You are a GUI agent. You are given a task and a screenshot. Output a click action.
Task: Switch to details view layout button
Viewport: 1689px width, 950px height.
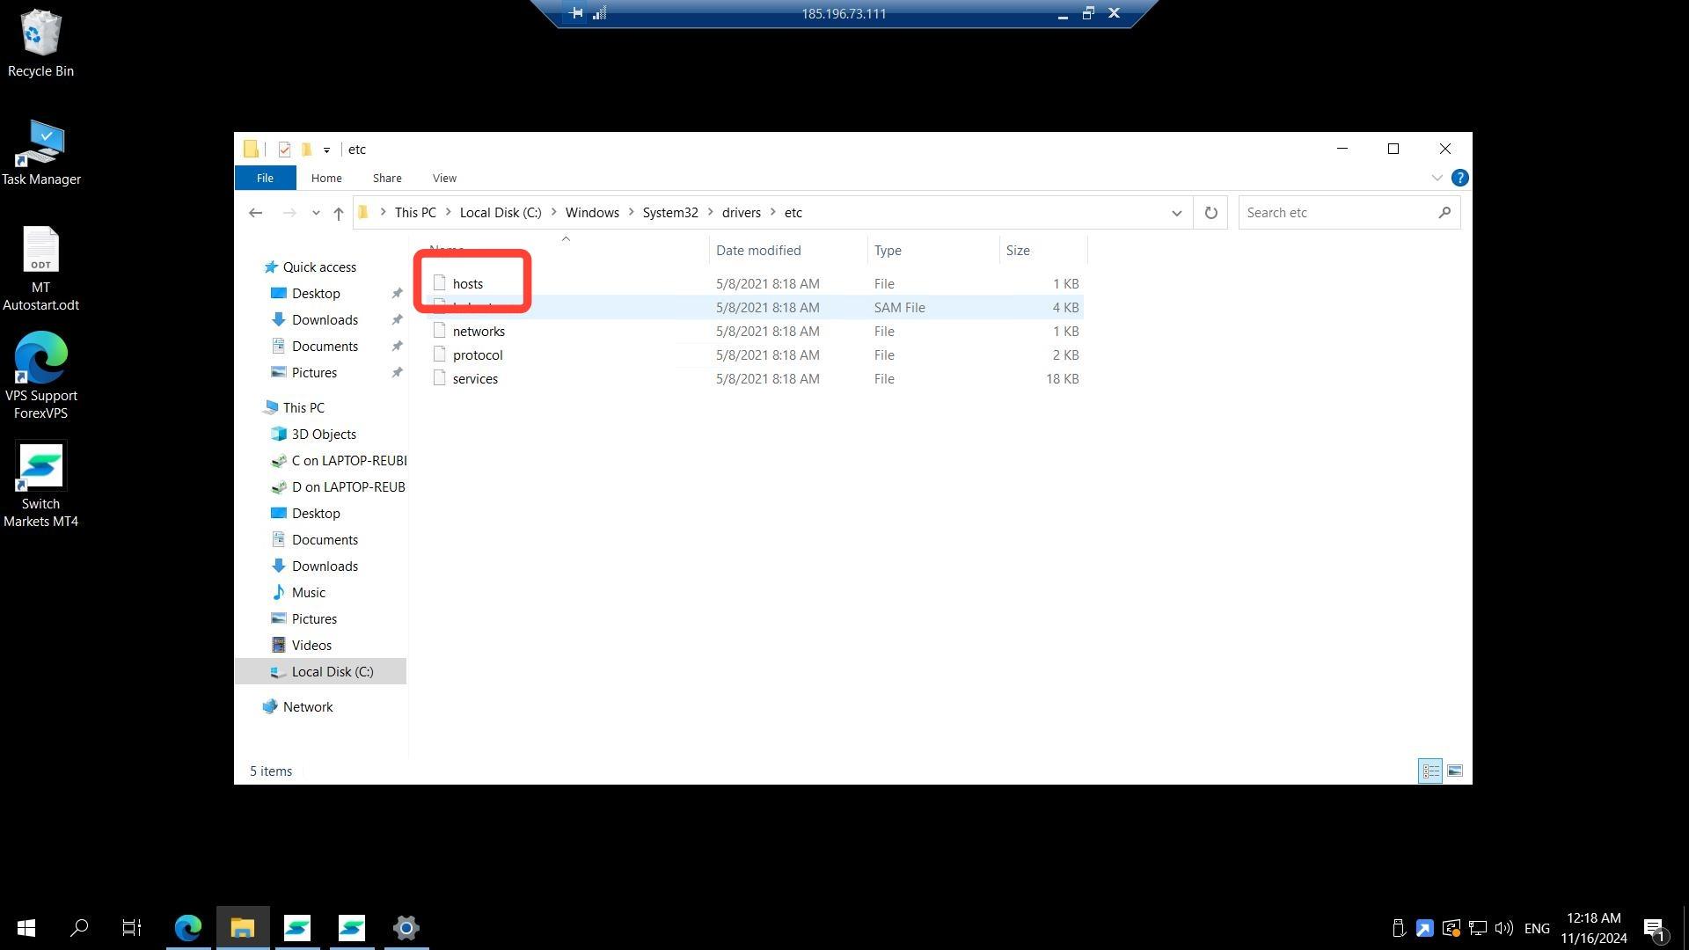pyautogui.click(x=1430, y=771)
